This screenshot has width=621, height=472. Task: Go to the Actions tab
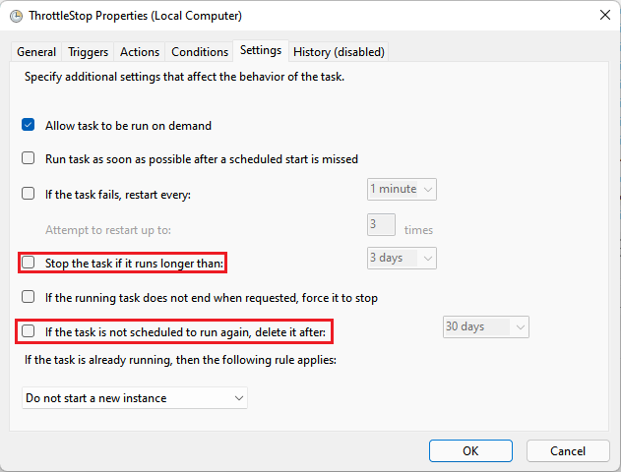140,52
